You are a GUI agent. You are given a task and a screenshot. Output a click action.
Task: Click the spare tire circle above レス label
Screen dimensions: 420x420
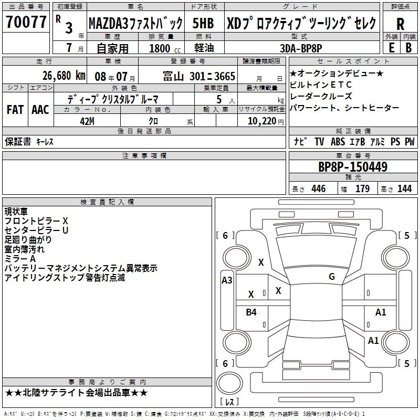[x=229, y=383]
